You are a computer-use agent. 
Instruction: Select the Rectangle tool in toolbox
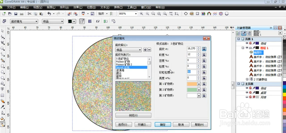3,66
